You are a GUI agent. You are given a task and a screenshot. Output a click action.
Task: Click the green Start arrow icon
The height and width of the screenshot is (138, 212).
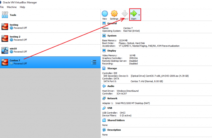134,13
